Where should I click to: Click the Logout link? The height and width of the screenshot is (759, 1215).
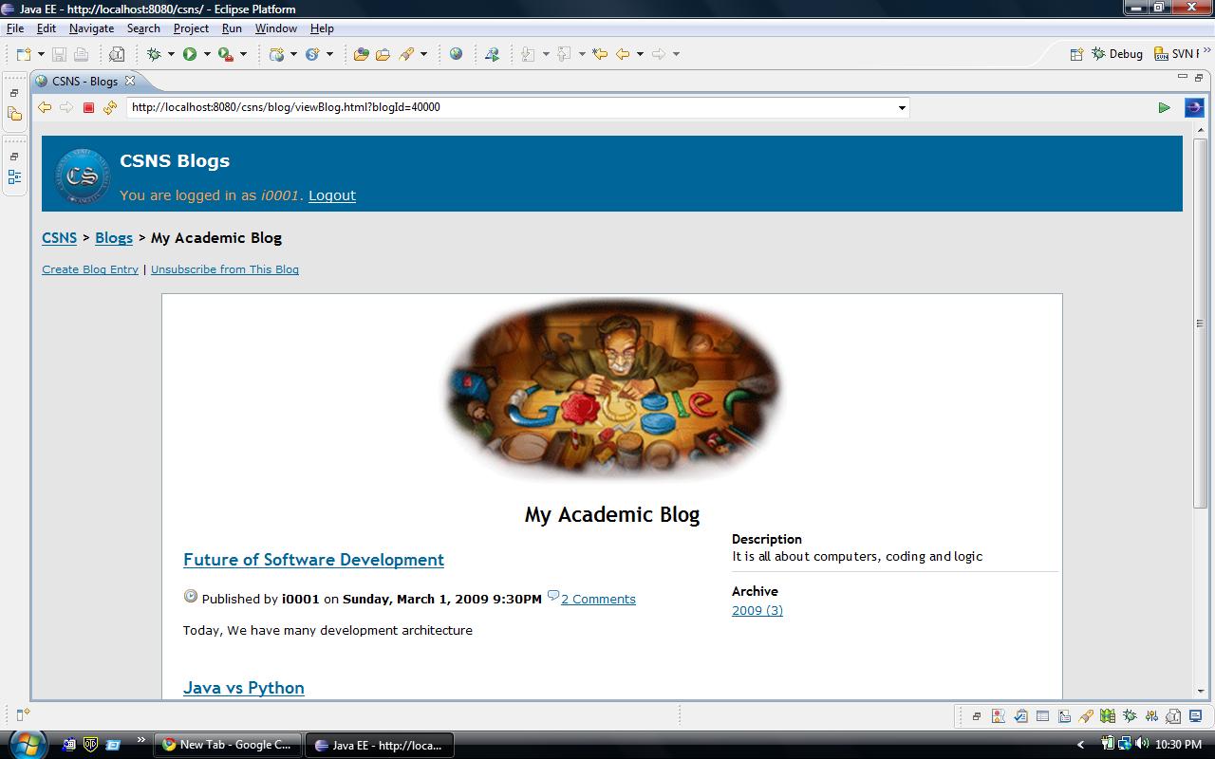coord(331,195)
